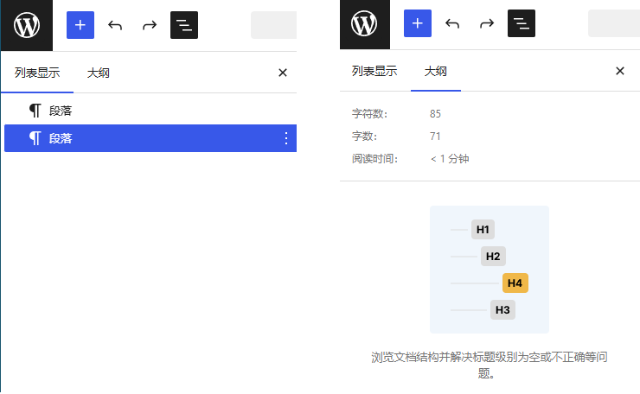Image resolution: width=640 pixels, height=394 pixels.
Task: Open block inserter plus in left panel
Action: coord(80,25)
